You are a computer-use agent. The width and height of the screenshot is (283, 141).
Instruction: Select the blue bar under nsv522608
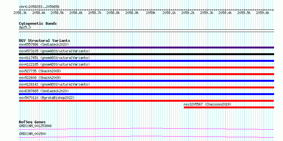tap(146, 81)
